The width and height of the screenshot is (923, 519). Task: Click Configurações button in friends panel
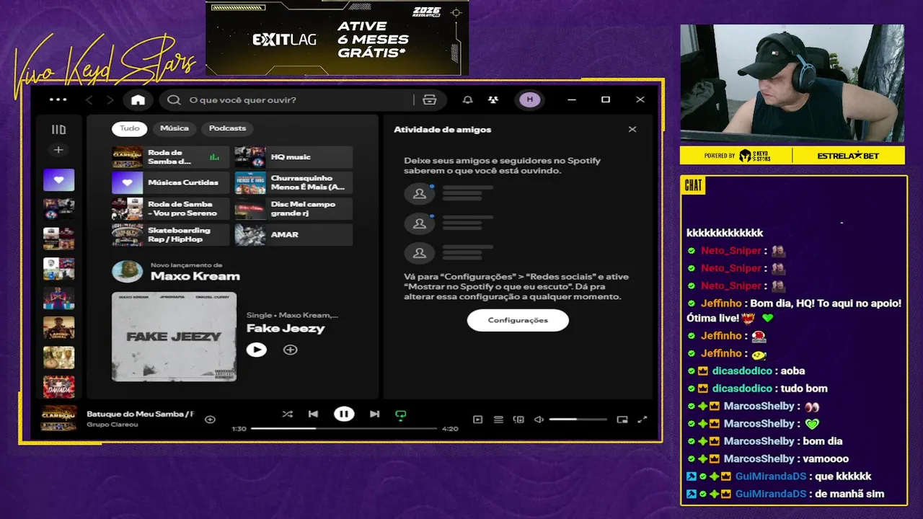(x=518, y=320)
